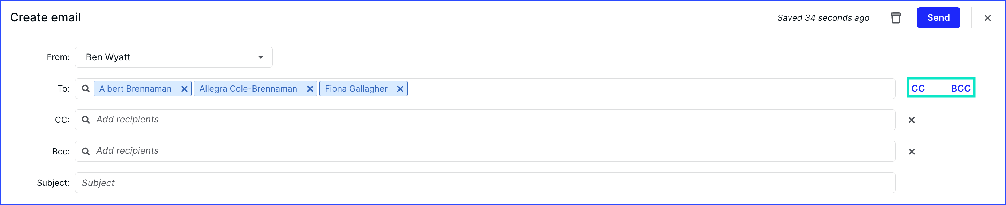Screen dimensions: 1006x205
Task: Remove Allegra Cole-Brennaman from recipients
Action: coord(310,89)
